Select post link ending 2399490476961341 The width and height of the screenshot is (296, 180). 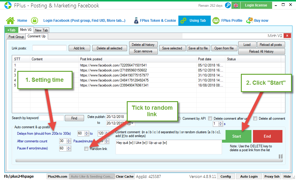[x=114, y=85]
